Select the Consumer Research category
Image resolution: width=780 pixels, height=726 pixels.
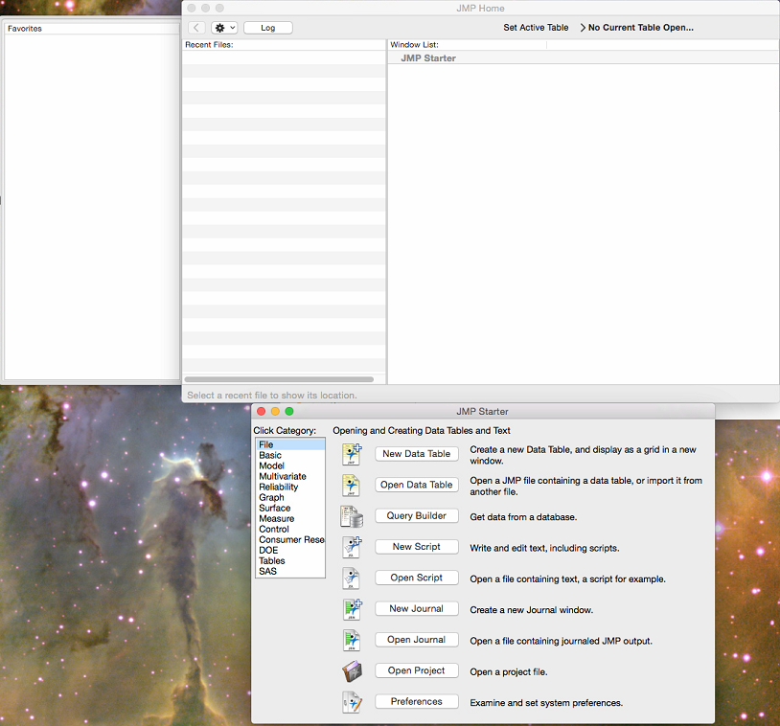[x=290, y=539]
